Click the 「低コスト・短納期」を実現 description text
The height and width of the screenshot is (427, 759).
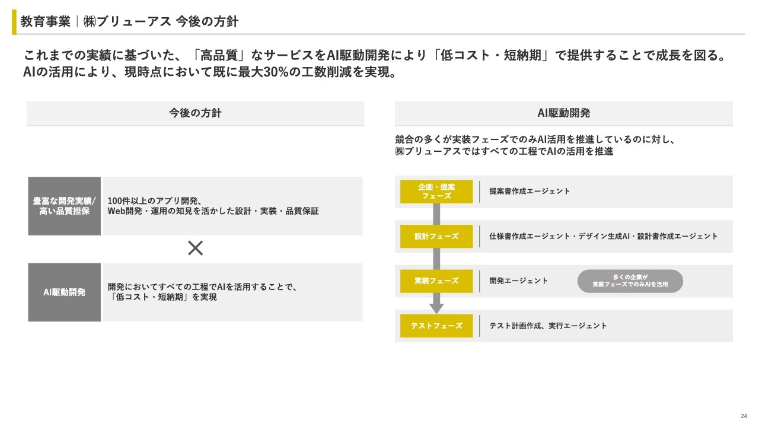202,292
